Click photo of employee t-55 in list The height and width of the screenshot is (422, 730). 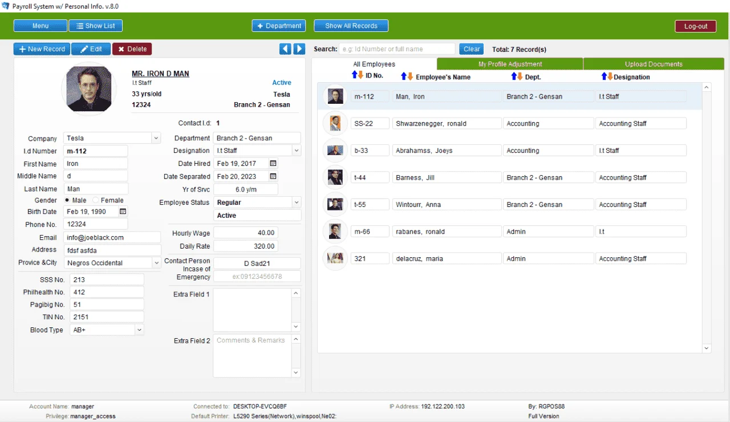335,204
